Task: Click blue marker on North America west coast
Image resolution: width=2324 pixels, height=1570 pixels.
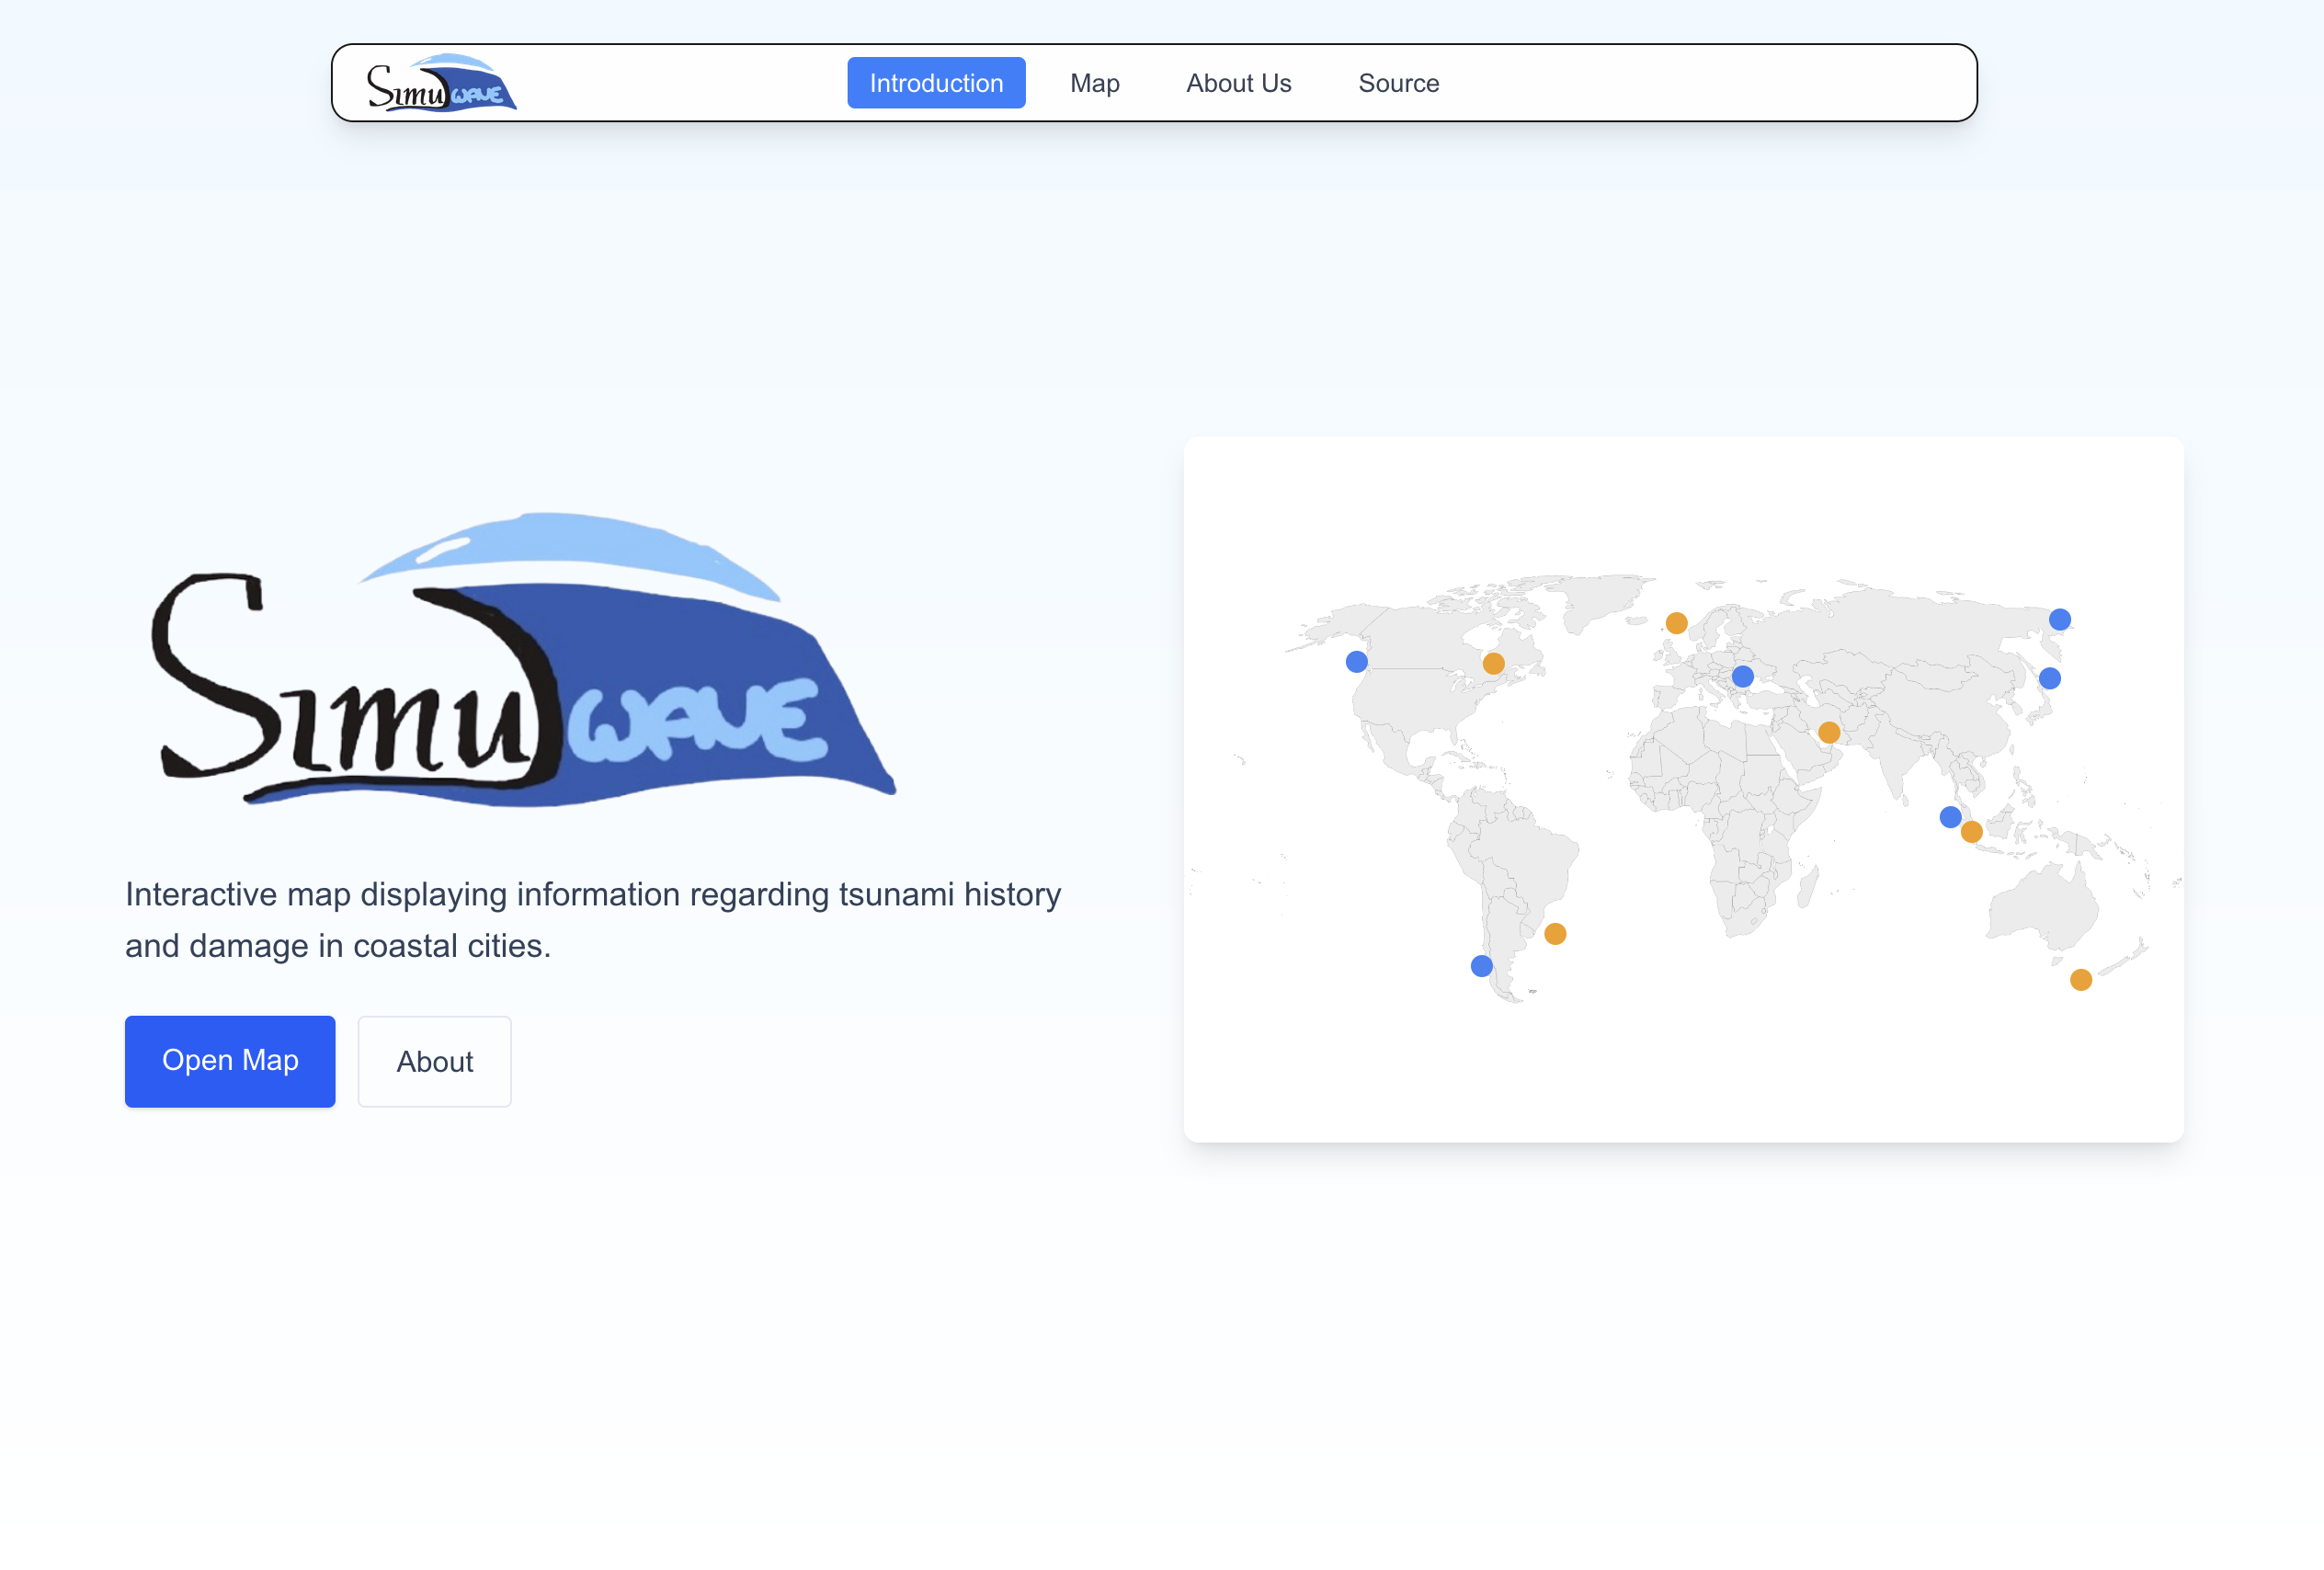Action: (1356, 661)
